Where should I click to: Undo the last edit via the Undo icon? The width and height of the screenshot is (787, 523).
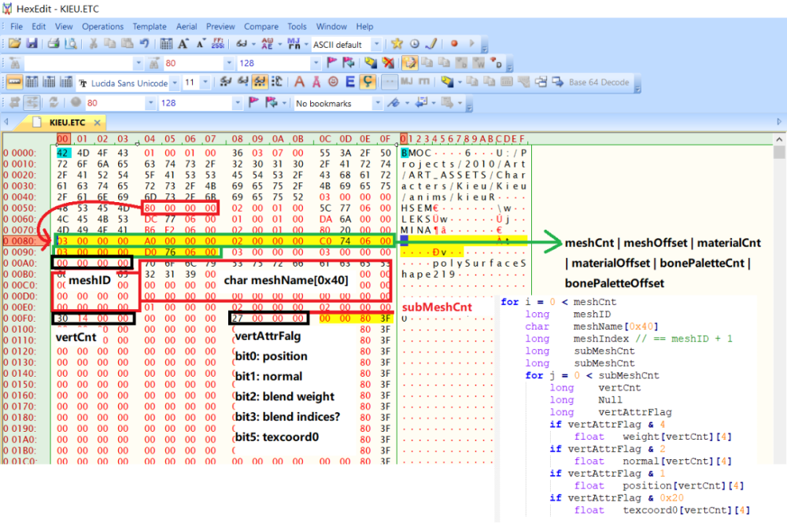(x=143, y=44)
